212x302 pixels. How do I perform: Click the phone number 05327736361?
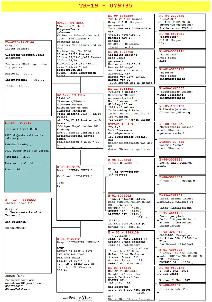click(15, 286)
